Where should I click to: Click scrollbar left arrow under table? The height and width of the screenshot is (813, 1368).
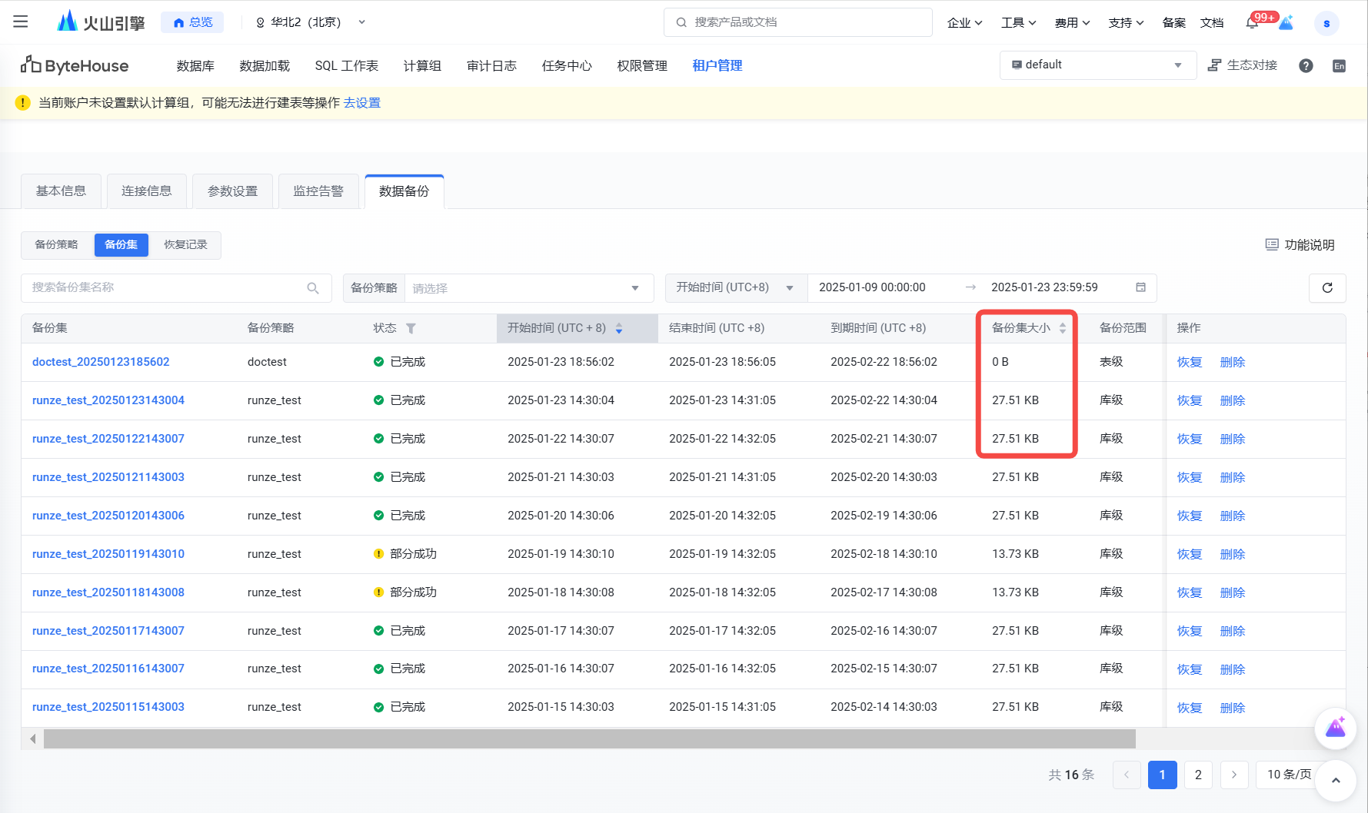(x=32, y=738)
